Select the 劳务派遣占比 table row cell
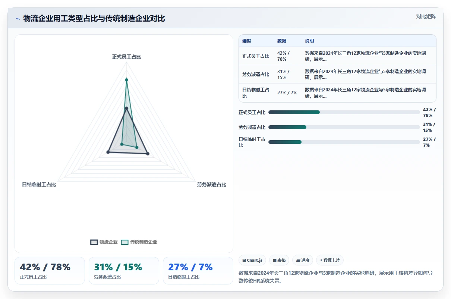Screen dimensions: 451x299 pos(256,75)
